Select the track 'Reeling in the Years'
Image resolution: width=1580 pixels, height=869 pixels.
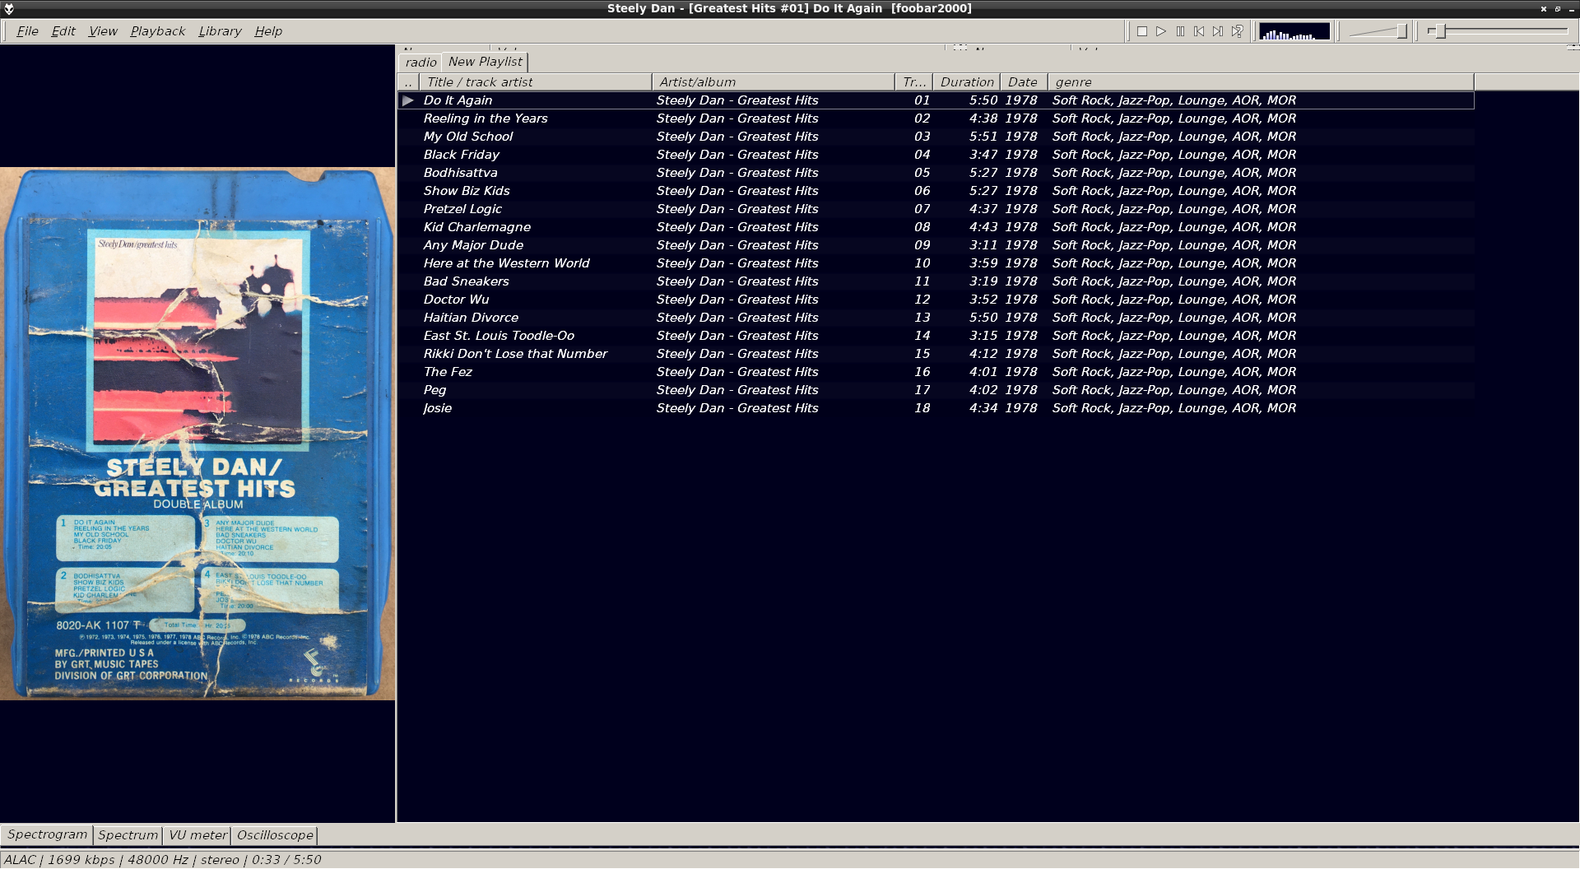tap(936, 118)
